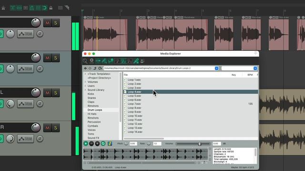Play the preview in Media Explorer
The image size is (305, 171).
click(86, 143)
